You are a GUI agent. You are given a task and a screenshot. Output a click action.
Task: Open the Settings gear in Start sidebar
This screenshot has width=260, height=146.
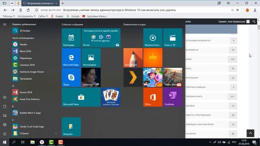(x=4, y=125)
